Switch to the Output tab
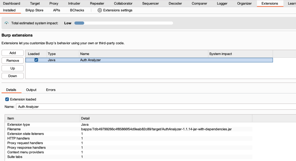Viewport: 296px width, 161px height. pyautogui.click(x=31, y=90)
